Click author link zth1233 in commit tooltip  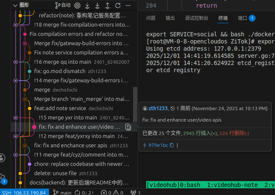tap(158, 108)
